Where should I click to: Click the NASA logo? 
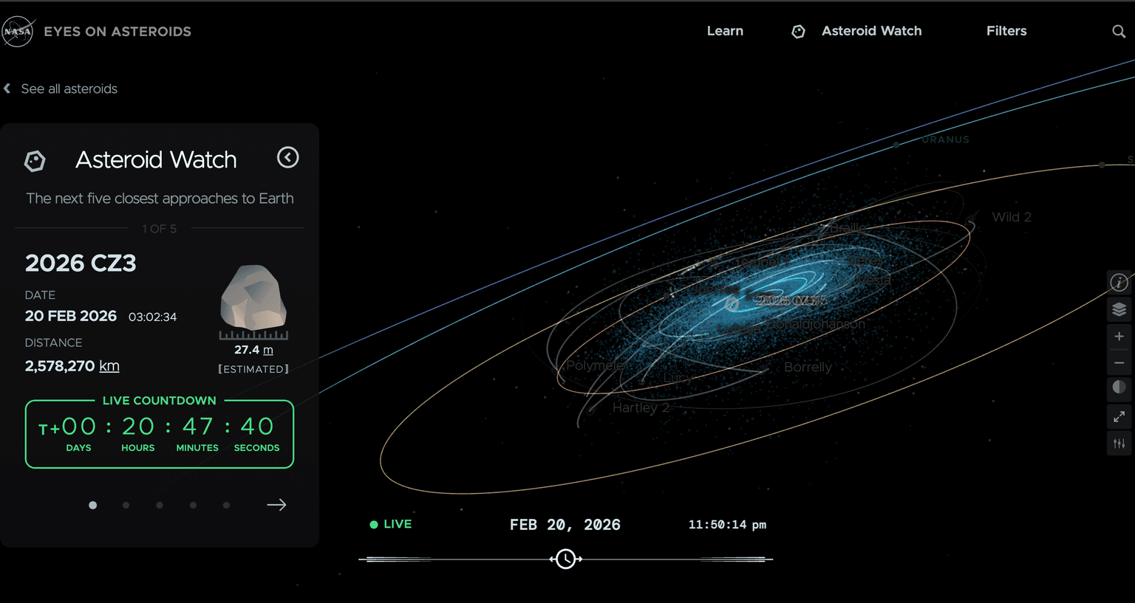pos(18,32)
